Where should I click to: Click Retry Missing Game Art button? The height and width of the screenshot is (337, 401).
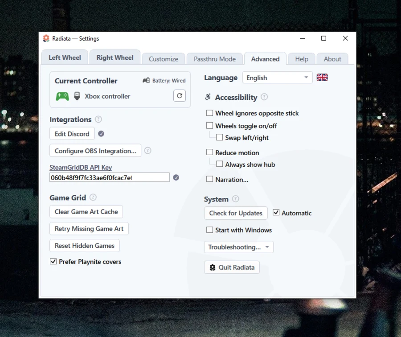pyautogui.click(x=89, y=229)
